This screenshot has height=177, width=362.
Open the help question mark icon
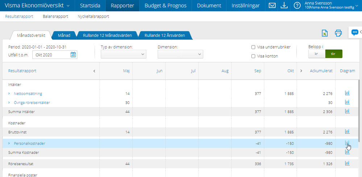297,5
